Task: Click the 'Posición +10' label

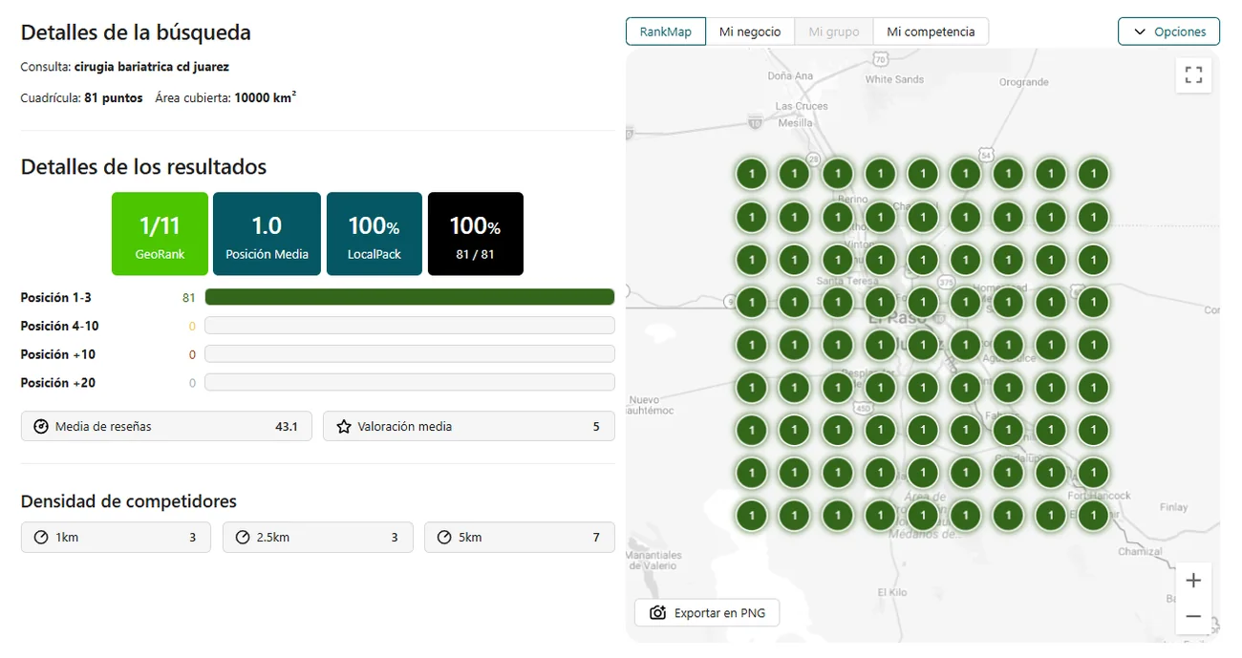Action: (x=58, y=355)
